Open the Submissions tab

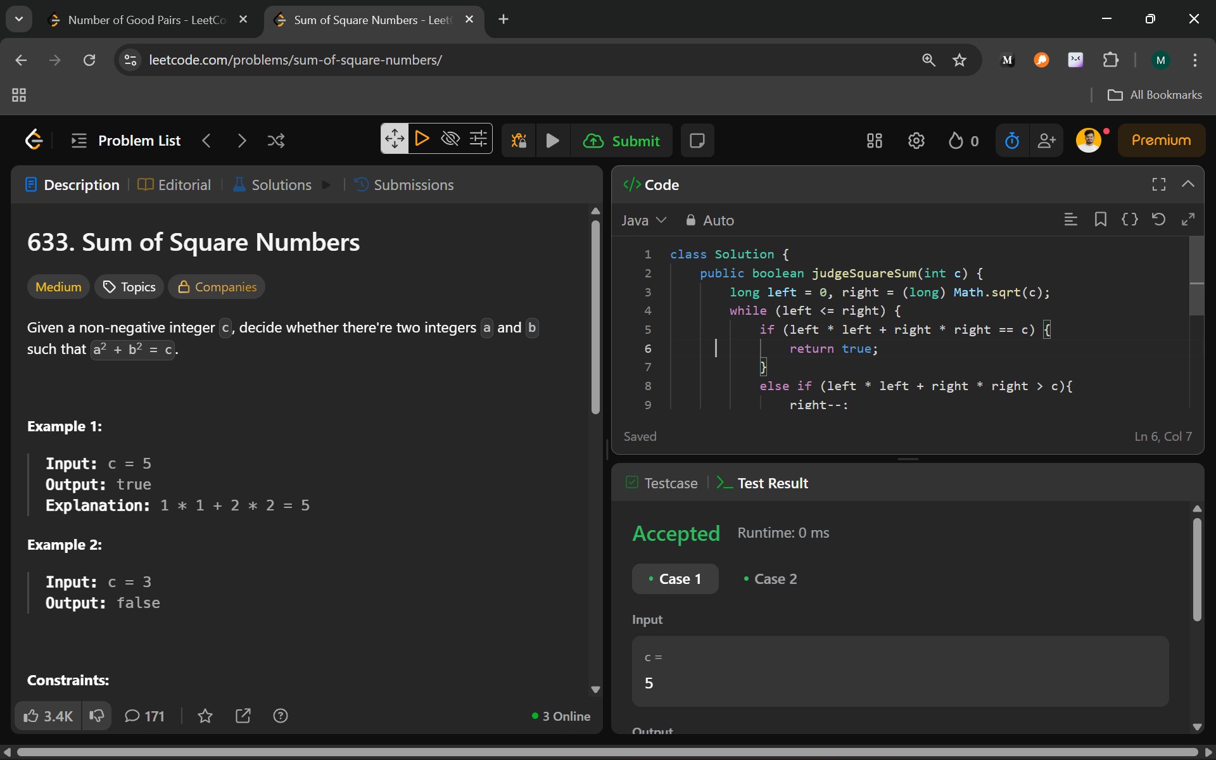click(x=405, y=185)
